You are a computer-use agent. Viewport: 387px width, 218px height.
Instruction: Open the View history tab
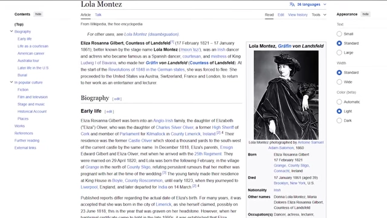[298, 15]
